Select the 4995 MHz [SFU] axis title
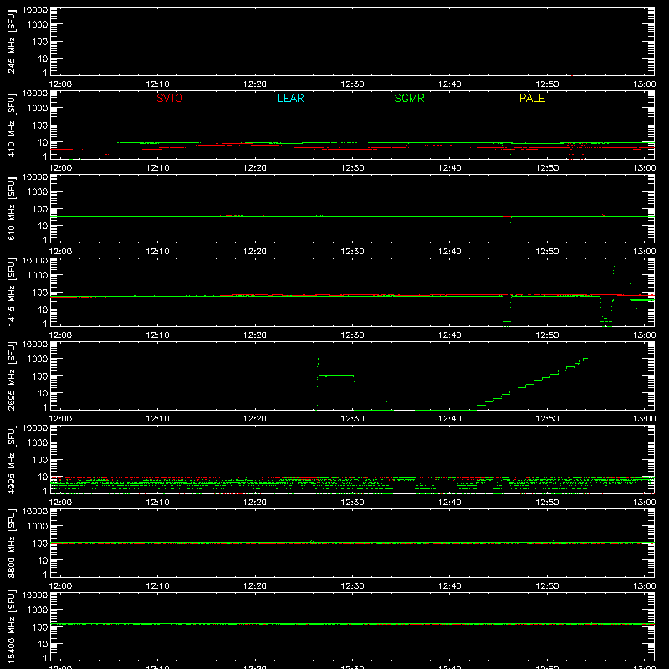 (11, 460)
